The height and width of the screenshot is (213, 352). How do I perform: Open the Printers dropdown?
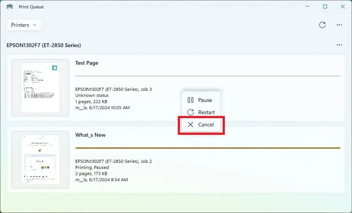click(24, 25)
